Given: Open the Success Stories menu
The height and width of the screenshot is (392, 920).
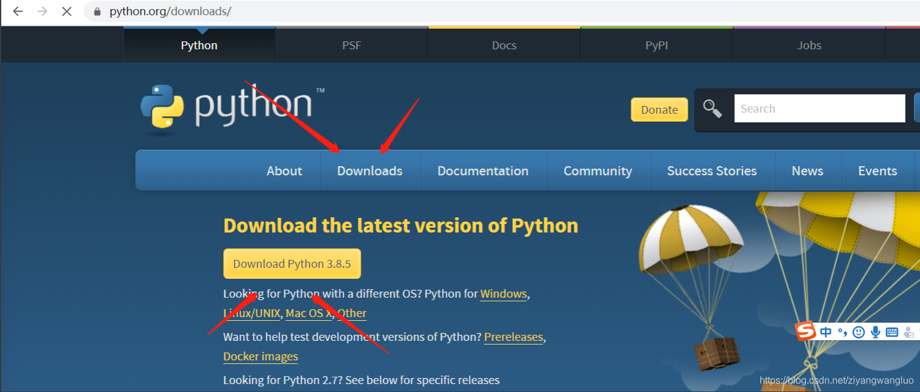Looking at the screenshot, I should (x=711, y=170).
